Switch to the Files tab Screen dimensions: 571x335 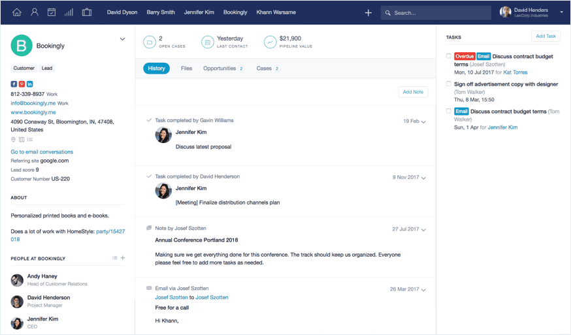(x=186, y=69)
